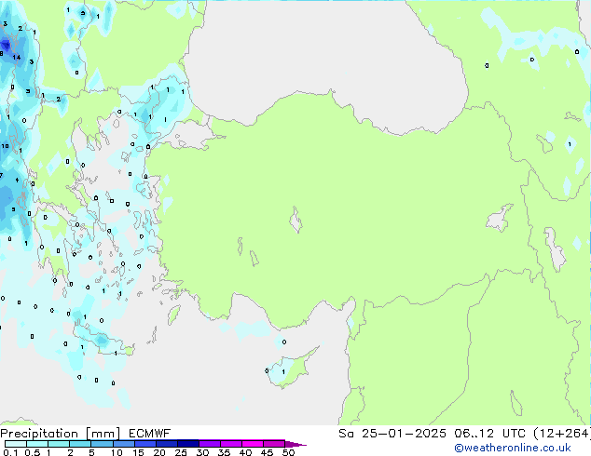Click the "(12+264)" forecast run text
Image resolution: width=591 pixels, height=456 pixels.
[562, 434]
